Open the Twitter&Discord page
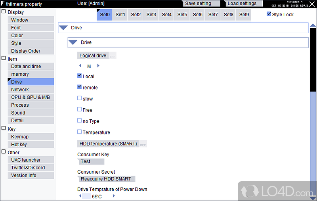Screen dimensions: 317x201 31,168
